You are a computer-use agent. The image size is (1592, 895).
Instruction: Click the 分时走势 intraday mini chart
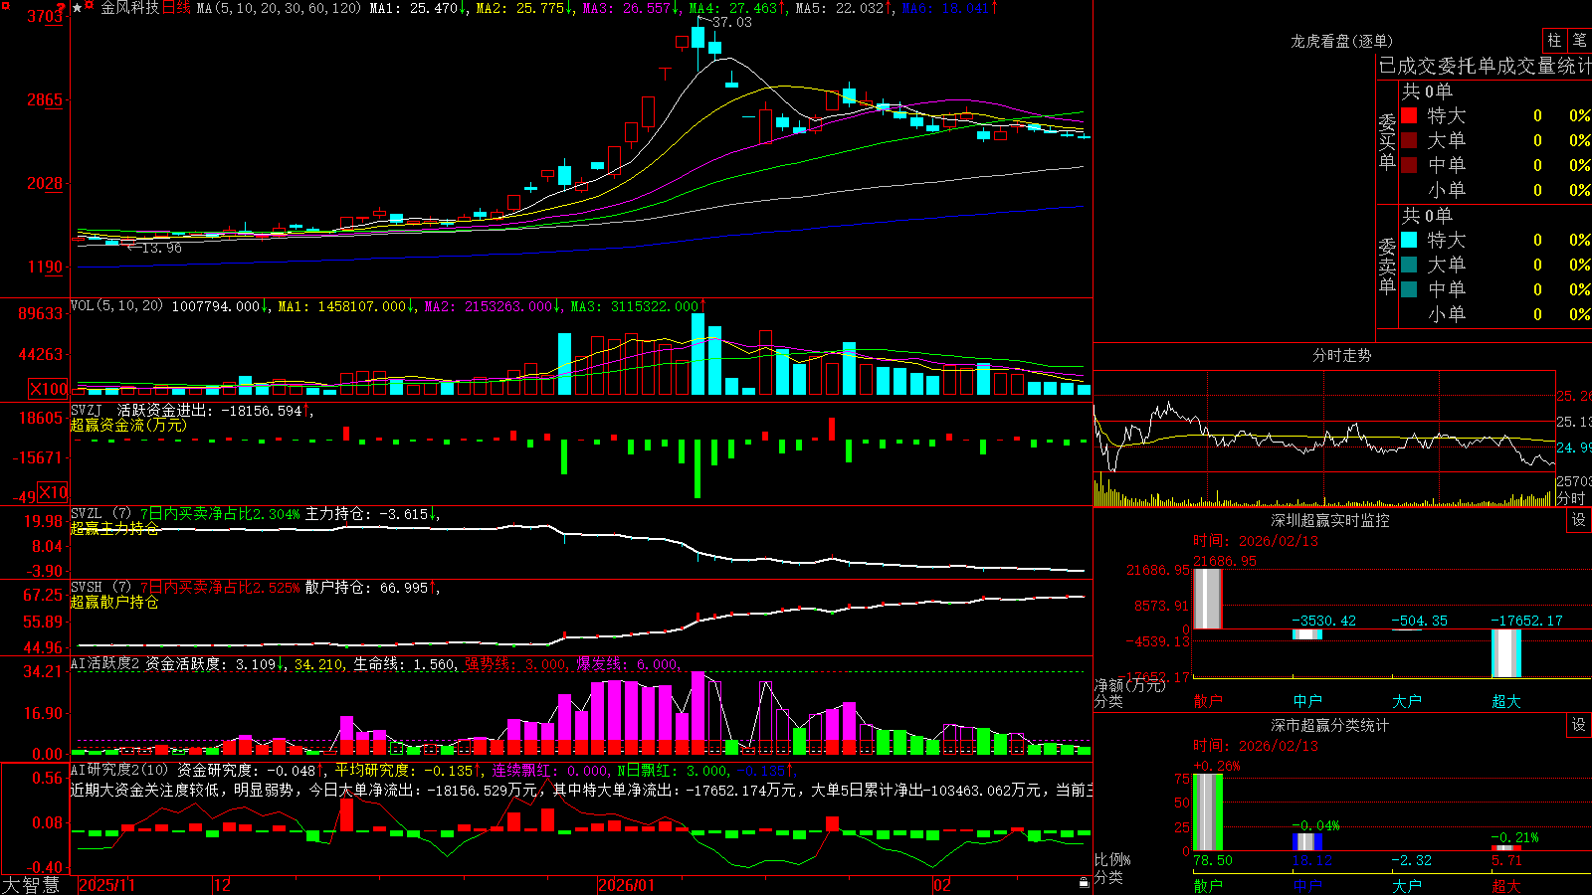point(1324,439)
